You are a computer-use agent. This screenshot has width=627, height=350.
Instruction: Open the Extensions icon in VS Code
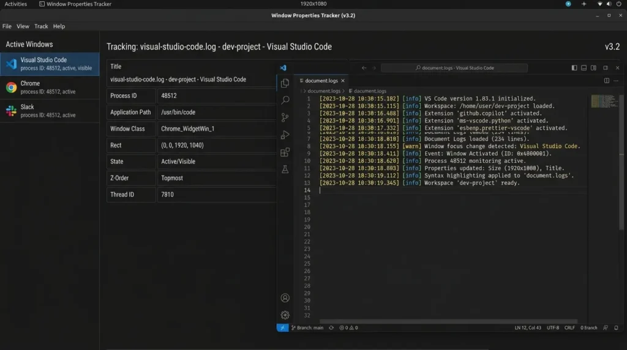point(285,152)
